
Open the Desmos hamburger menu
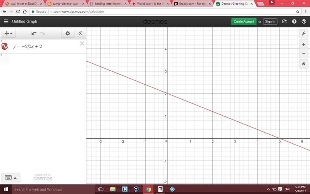point(6,21)
